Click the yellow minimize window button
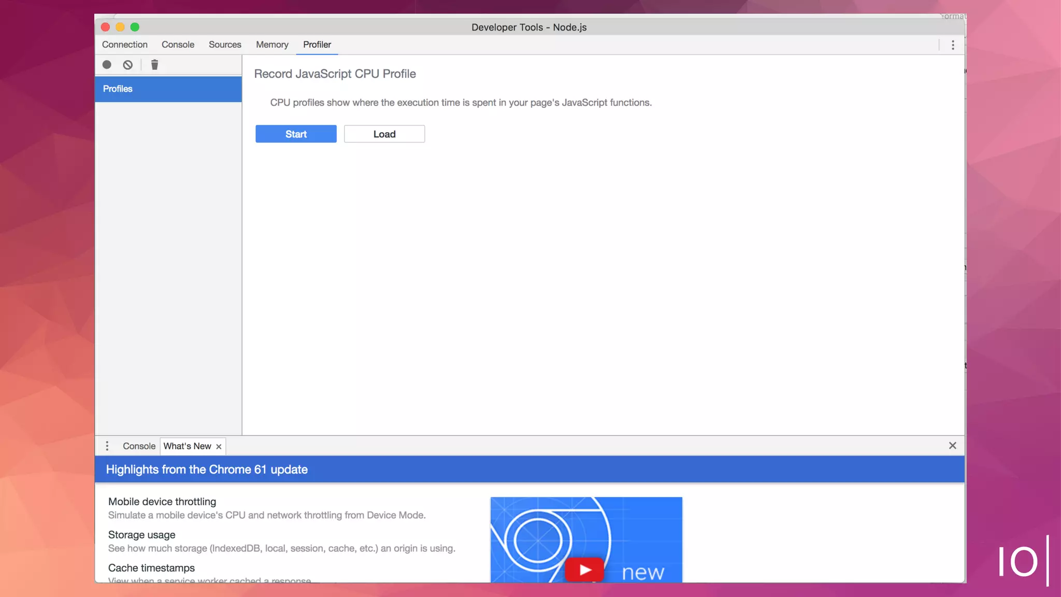This screenshot has height=597, width=1061. click(120, 27)
